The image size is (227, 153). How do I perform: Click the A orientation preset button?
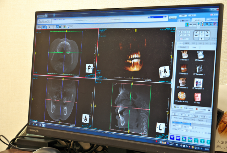(x=180, y=32)
